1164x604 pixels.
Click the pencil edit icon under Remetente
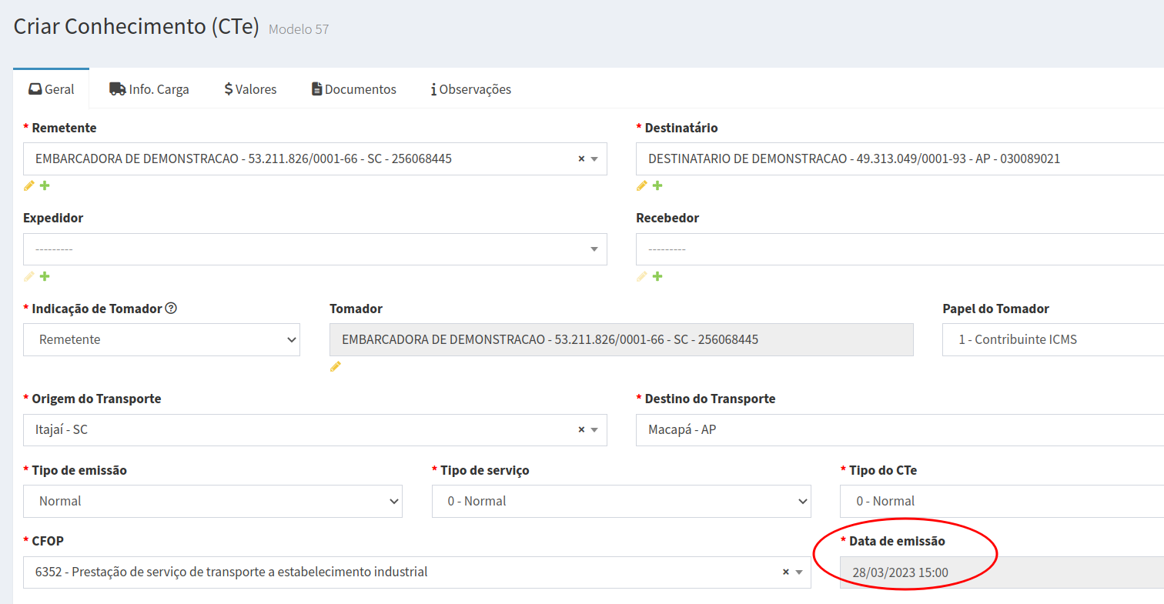point(29,185)
